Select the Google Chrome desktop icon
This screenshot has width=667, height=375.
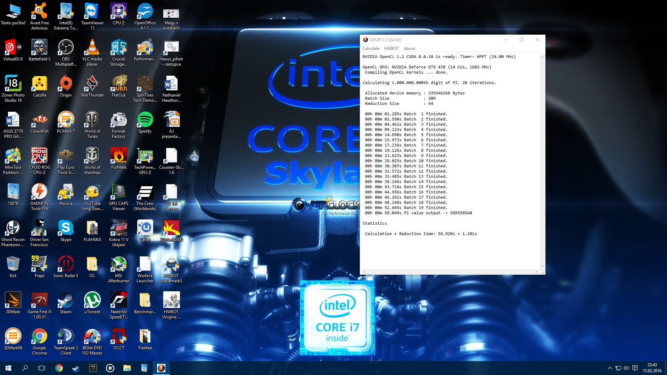click(39, 342)
